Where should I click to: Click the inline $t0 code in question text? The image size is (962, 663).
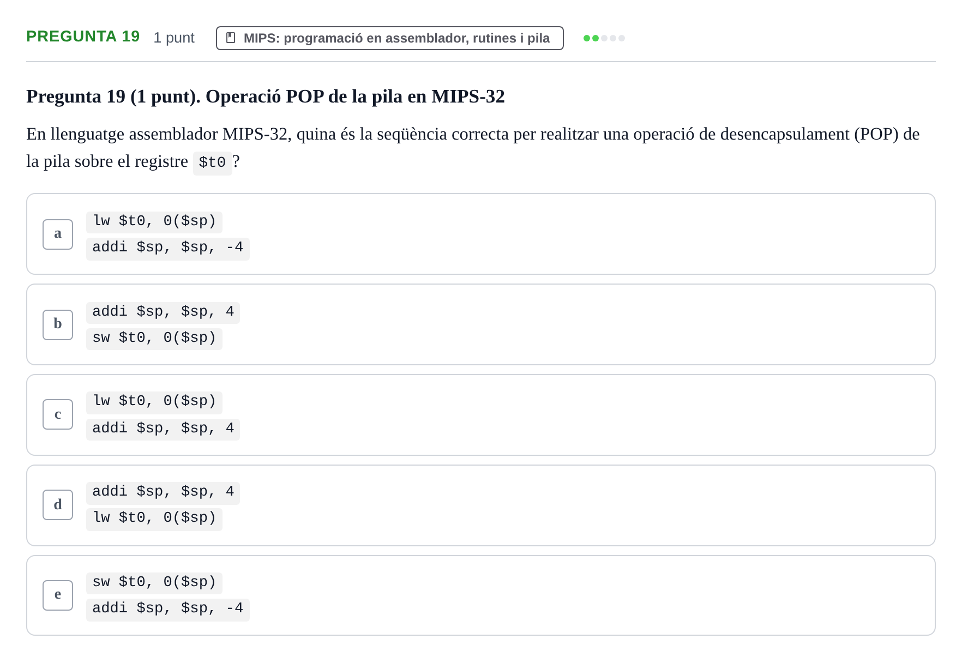click(x=212, y=163)
